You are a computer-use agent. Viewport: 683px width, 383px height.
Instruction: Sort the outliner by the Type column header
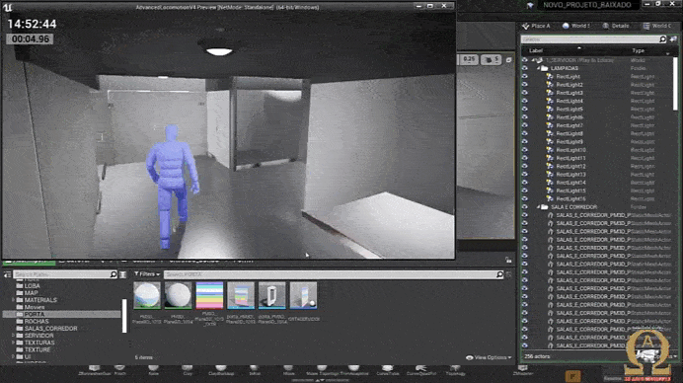[x=639, y=51]
